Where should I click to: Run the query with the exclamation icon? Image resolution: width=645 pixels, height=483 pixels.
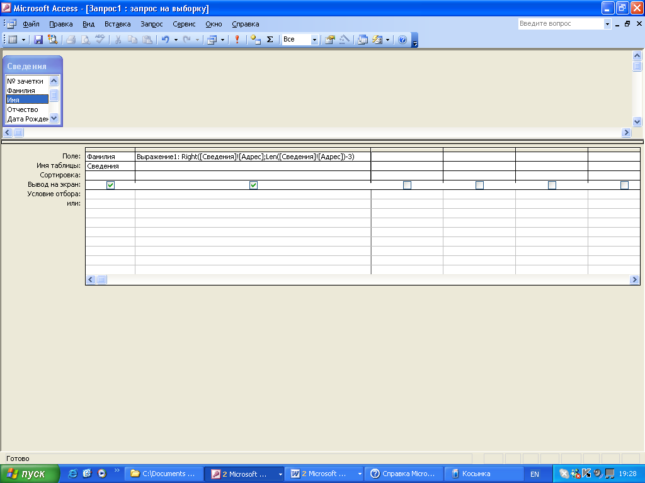(237, 40)
